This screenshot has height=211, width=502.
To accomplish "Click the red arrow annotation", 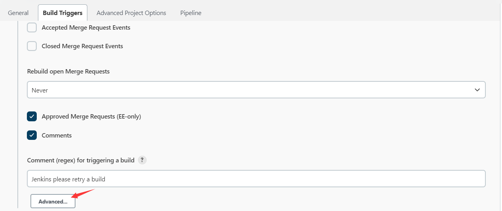I will (83, 194).
